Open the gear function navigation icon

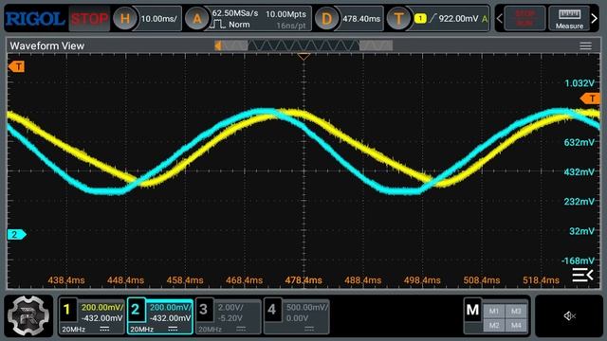[28, 315]
